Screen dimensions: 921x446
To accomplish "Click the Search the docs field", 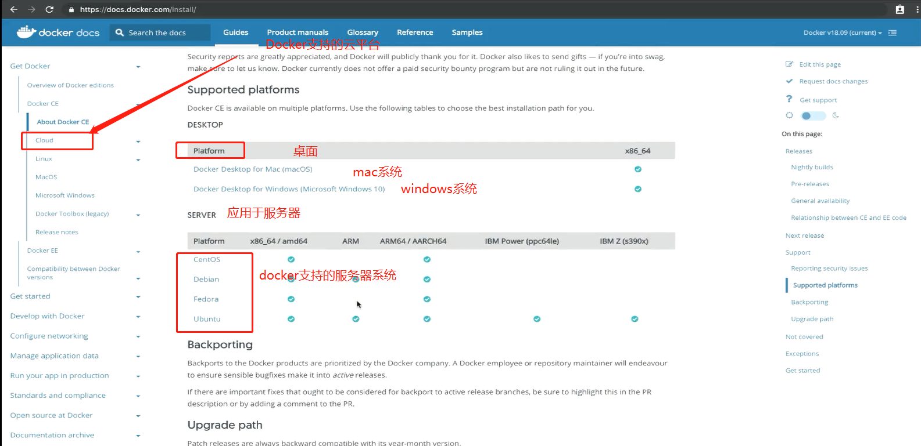I will point(160,32).
